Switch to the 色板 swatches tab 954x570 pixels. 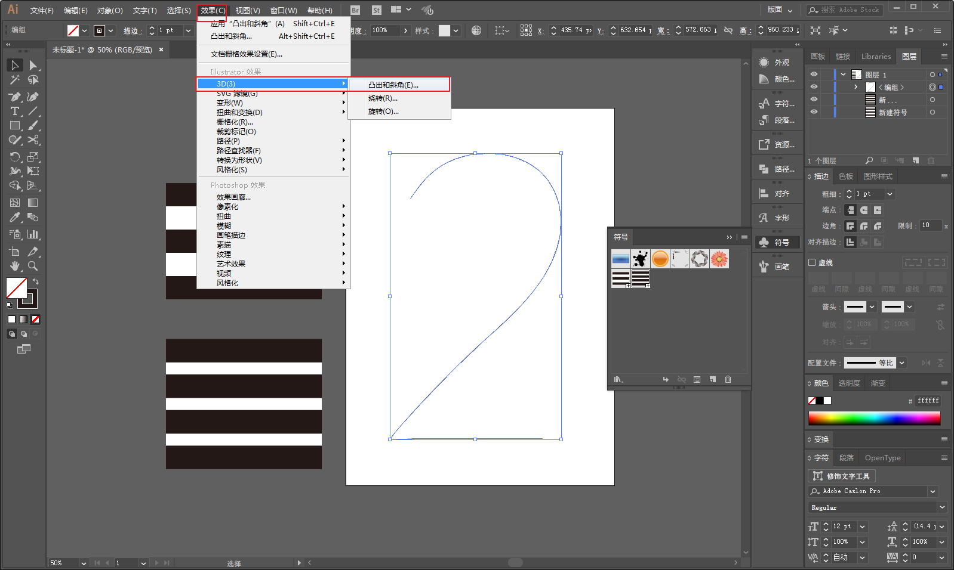846,176
